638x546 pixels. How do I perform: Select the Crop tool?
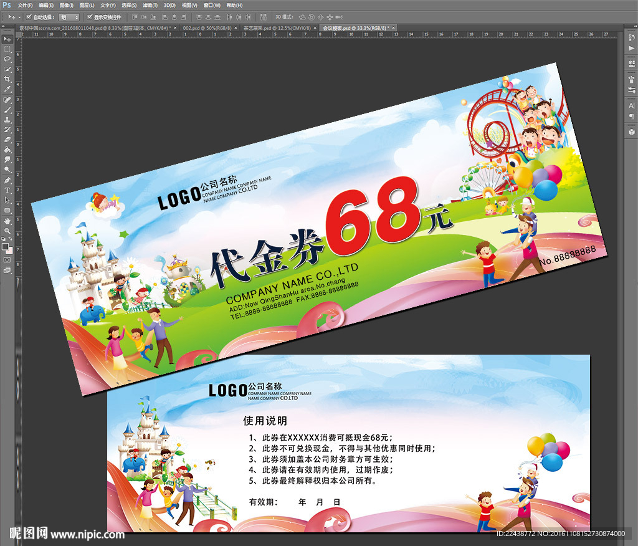click(7, 79)
